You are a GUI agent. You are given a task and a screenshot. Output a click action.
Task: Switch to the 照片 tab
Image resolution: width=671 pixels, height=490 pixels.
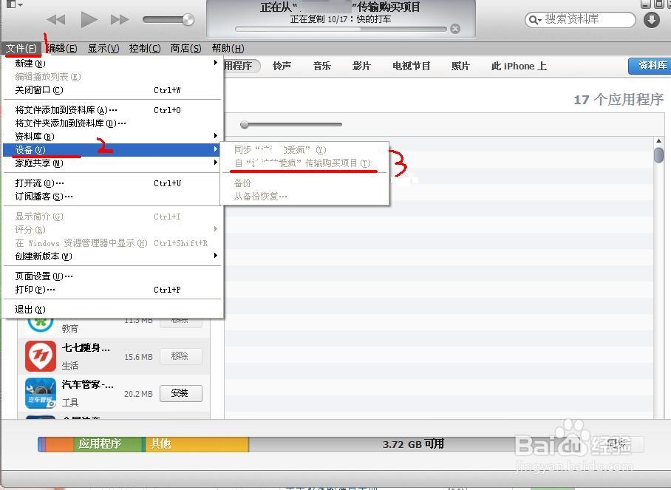[x=460, y=65]
